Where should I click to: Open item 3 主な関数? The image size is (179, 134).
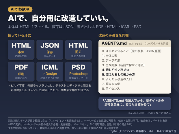pos(123,65)
